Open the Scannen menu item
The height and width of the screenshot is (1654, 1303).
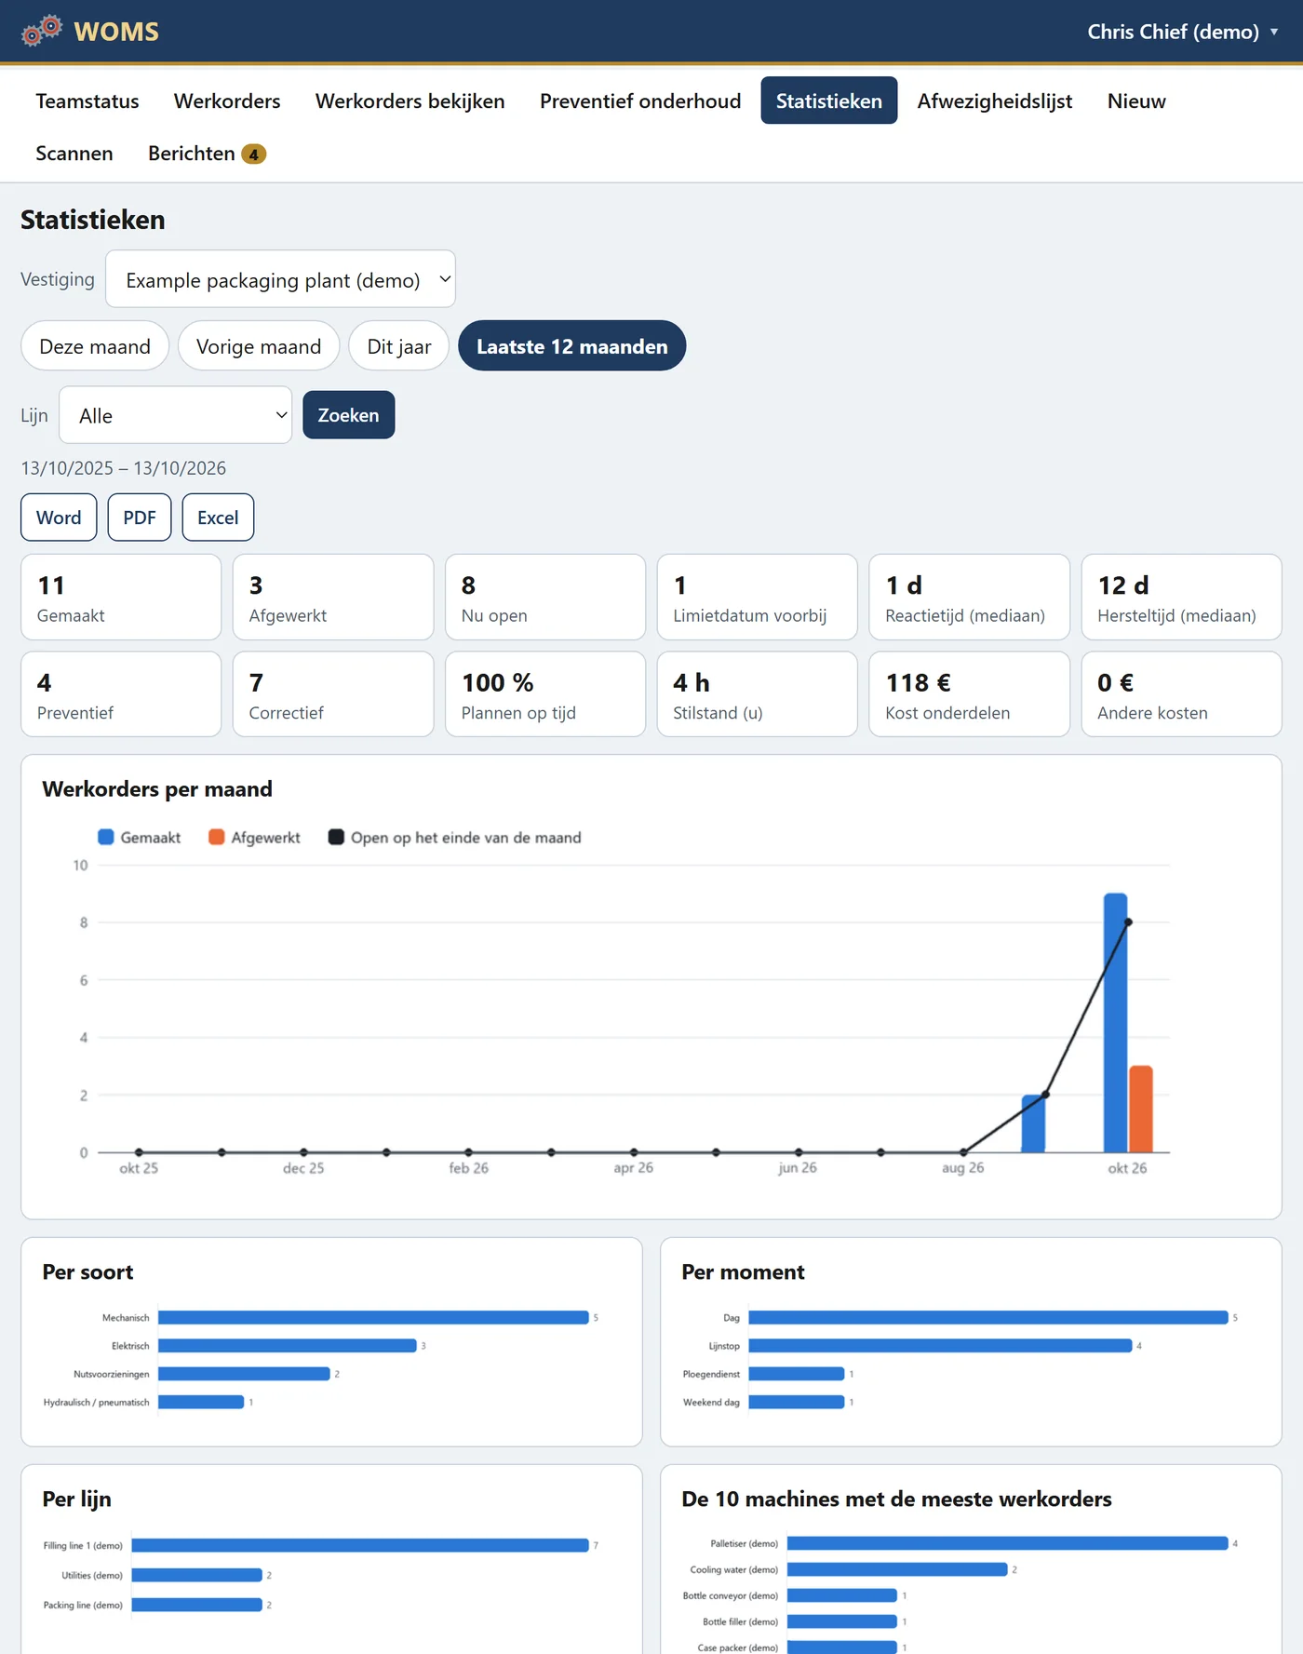coord(74,154)
